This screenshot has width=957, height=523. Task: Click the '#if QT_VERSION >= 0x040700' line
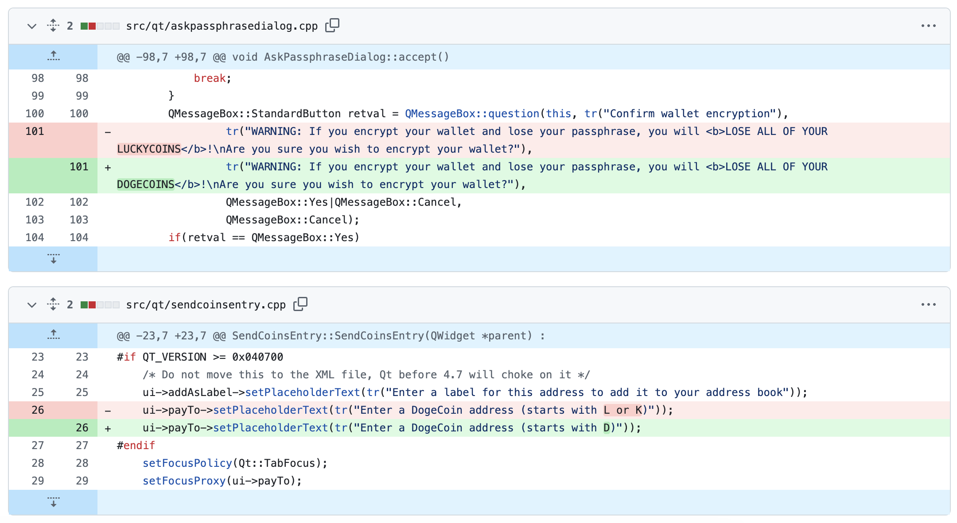click(x=200, y=357)
